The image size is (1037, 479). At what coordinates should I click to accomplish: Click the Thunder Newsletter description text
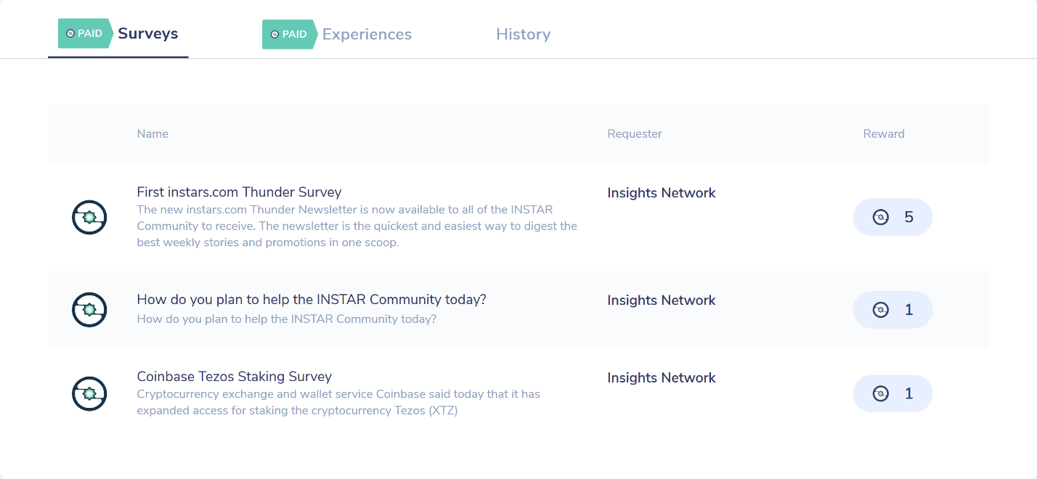coord(357,226)
